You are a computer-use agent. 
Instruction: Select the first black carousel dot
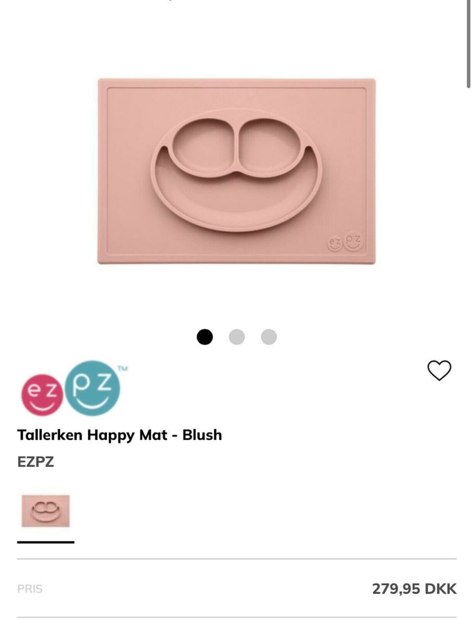204,337
